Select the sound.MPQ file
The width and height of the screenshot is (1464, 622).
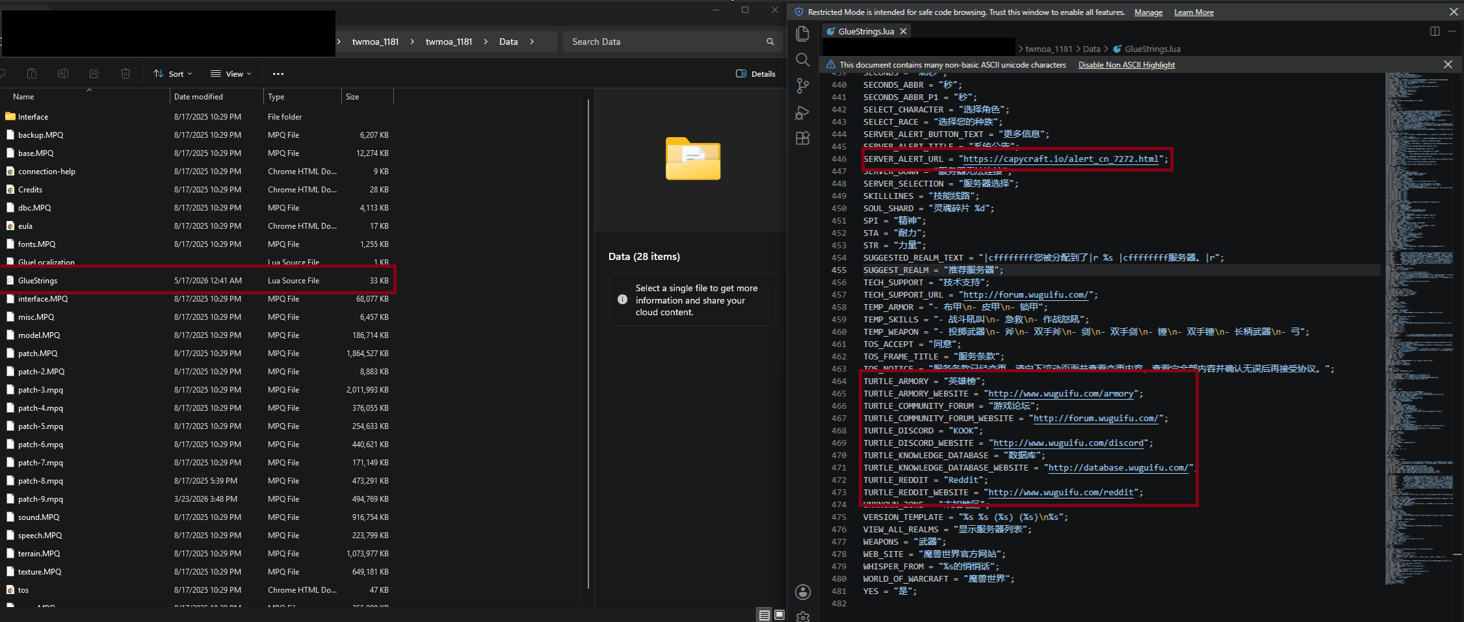tap(38, 517)
